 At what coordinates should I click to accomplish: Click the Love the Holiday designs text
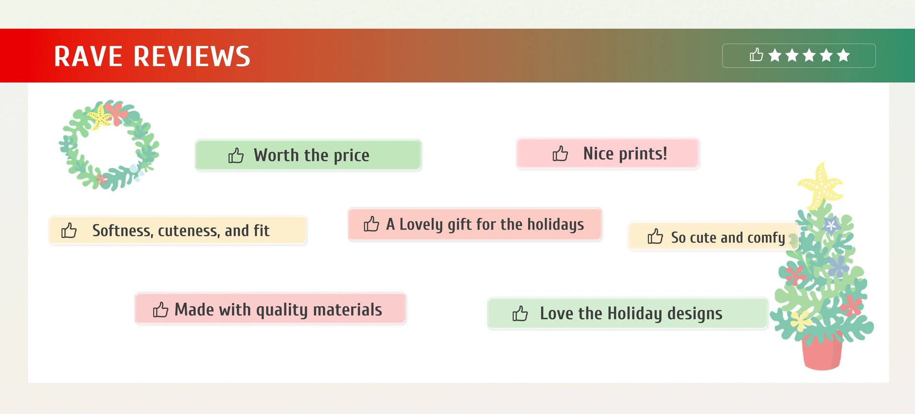pos(631,313)
